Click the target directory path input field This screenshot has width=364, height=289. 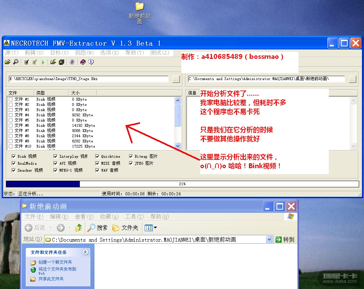266,79
